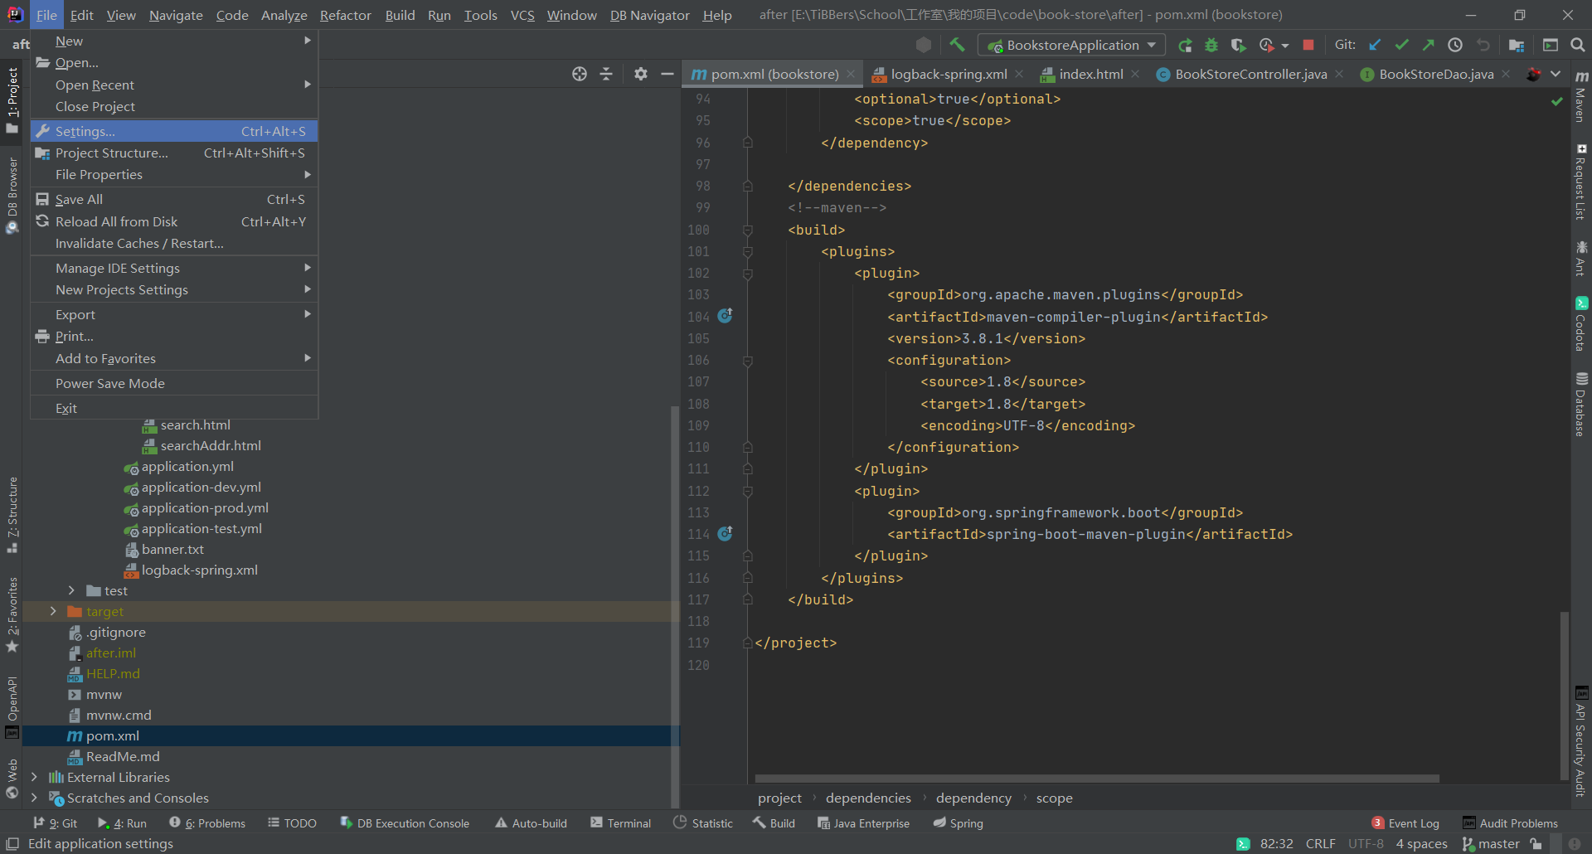Select the dependencies breadcrumb below the editor

pos(867,798)
